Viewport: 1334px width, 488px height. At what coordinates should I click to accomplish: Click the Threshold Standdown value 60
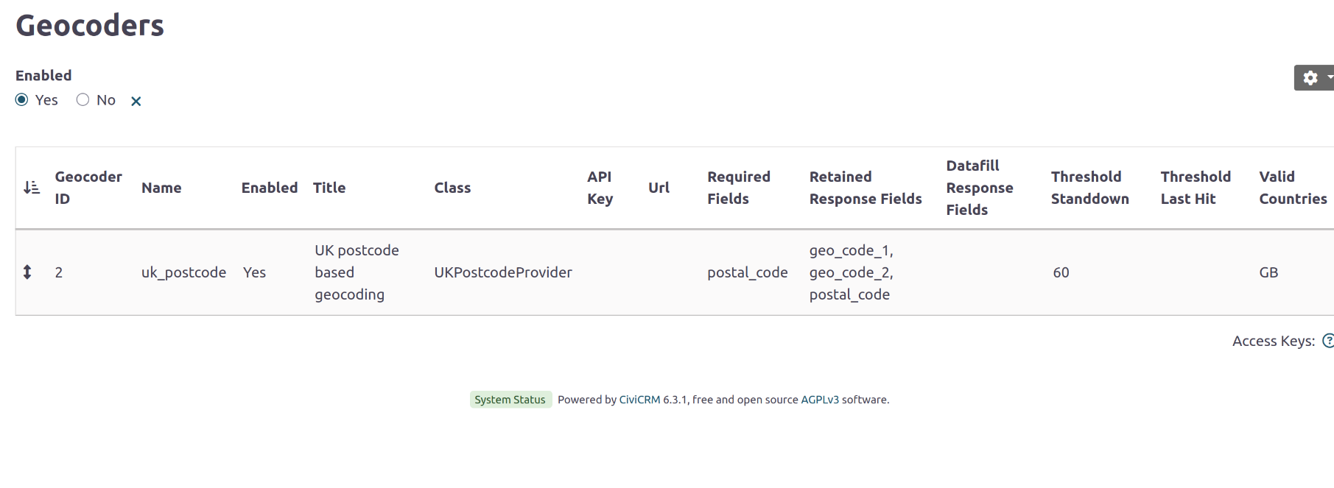(x=1061, y=272)
